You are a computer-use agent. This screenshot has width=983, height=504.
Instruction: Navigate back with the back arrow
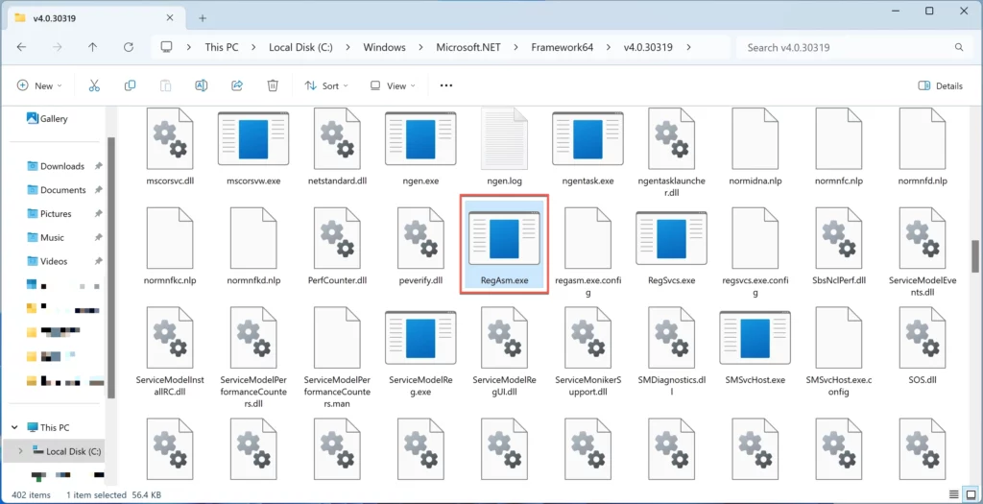click(x=21, y=47)
